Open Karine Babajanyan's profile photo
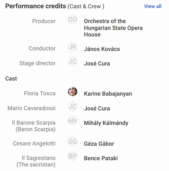Viewport: 169px width, 171px height. tap(73, 92)
